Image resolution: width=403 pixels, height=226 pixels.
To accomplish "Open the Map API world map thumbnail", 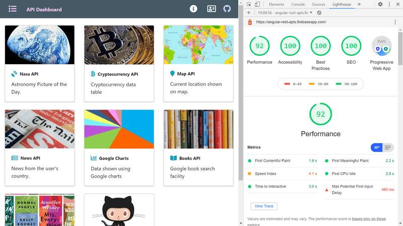I will tap(198, 45).
